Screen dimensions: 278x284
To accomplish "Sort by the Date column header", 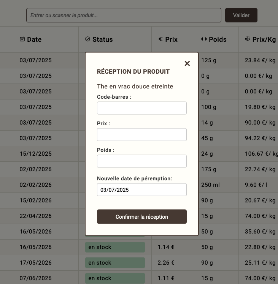I will coord(34,39).
